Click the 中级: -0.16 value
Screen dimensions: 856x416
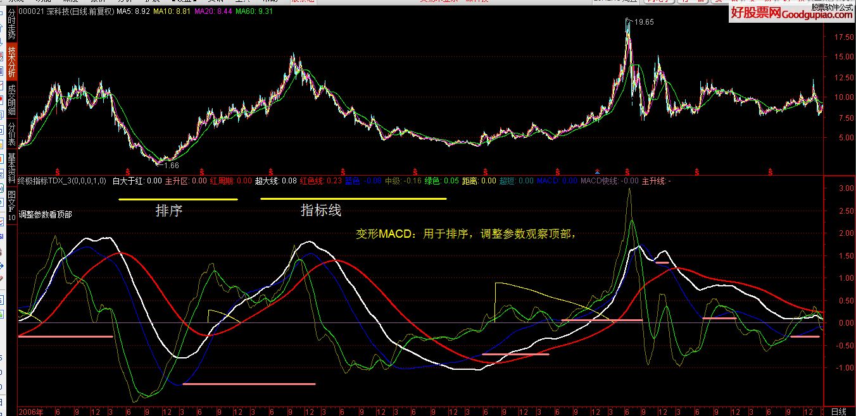tap(403, 180)
